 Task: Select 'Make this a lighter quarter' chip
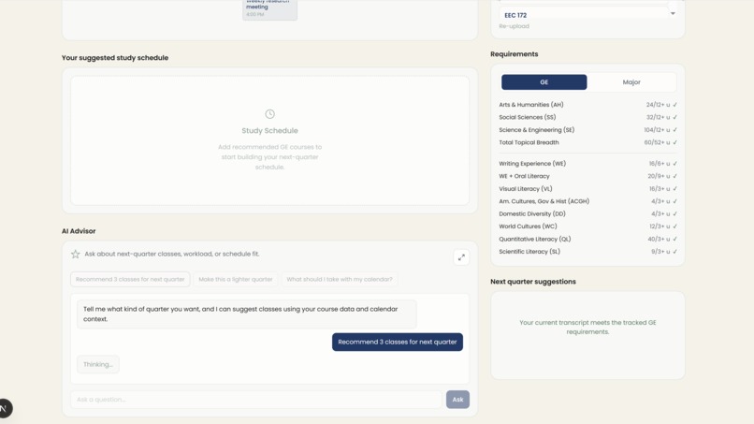click(x=235, y=280)
